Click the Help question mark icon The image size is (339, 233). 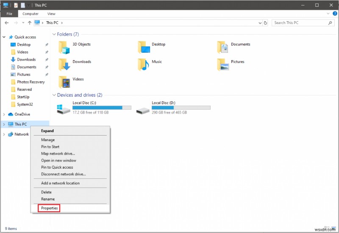335,14
